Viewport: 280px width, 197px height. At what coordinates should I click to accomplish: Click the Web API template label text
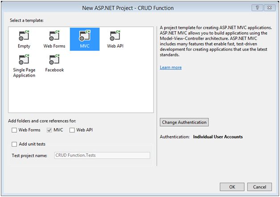coord(115,46)
